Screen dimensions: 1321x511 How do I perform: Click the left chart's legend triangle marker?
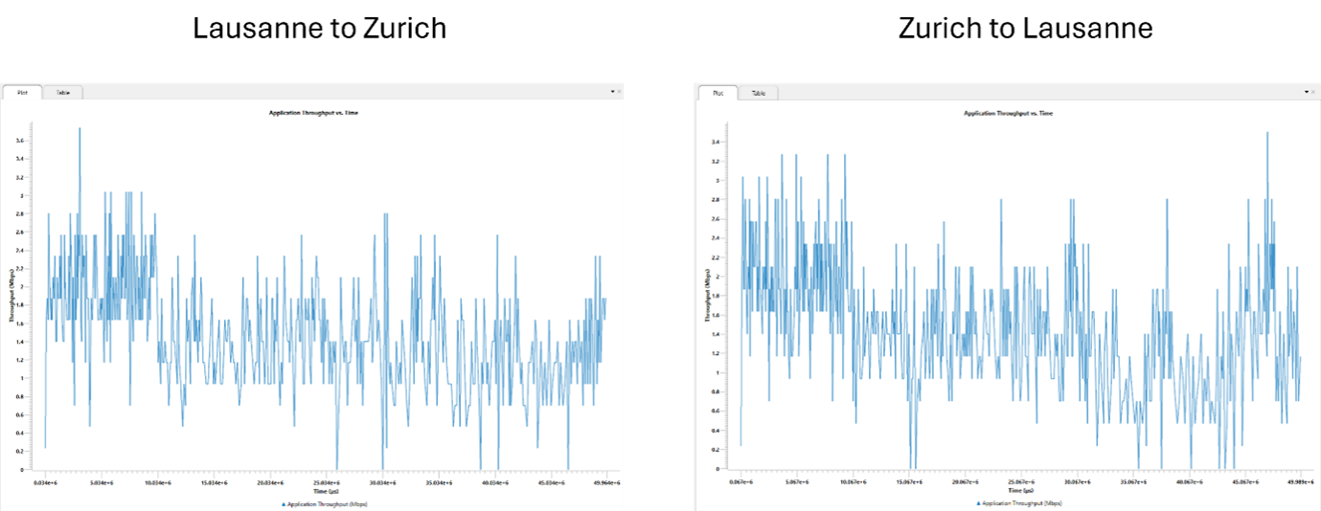coord(284,503)
